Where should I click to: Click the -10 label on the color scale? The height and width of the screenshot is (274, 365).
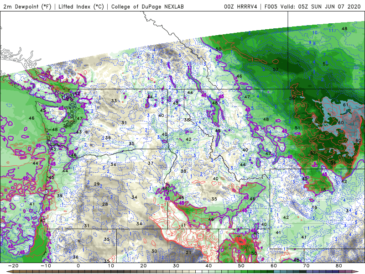click(46, 266)
